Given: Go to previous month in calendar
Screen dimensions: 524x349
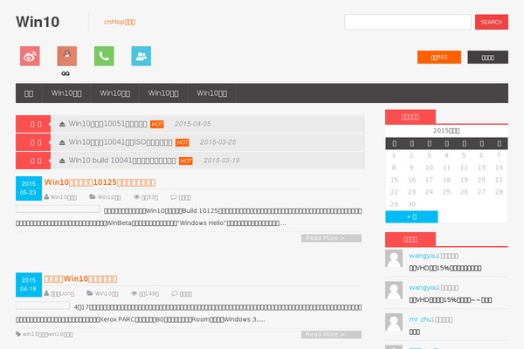Looking at the screenshot, I should [411, 216].
